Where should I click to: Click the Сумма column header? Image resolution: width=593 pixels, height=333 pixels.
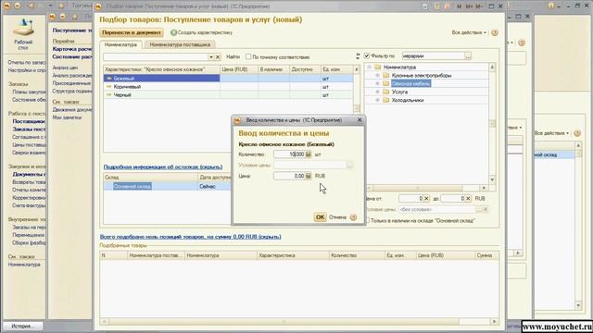tap(486, 255)
